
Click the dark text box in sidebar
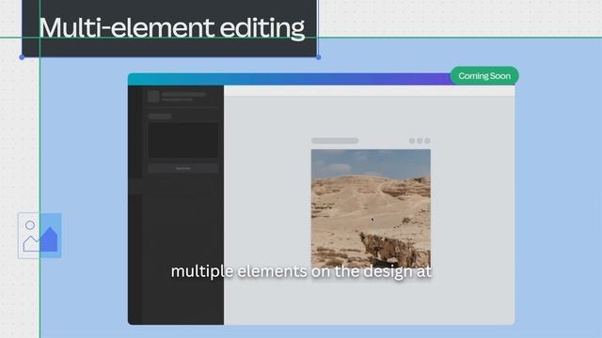[183, 140]
